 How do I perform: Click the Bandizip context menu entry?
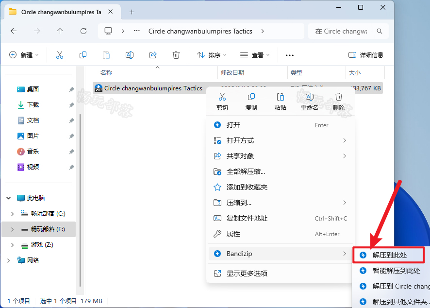281,254
